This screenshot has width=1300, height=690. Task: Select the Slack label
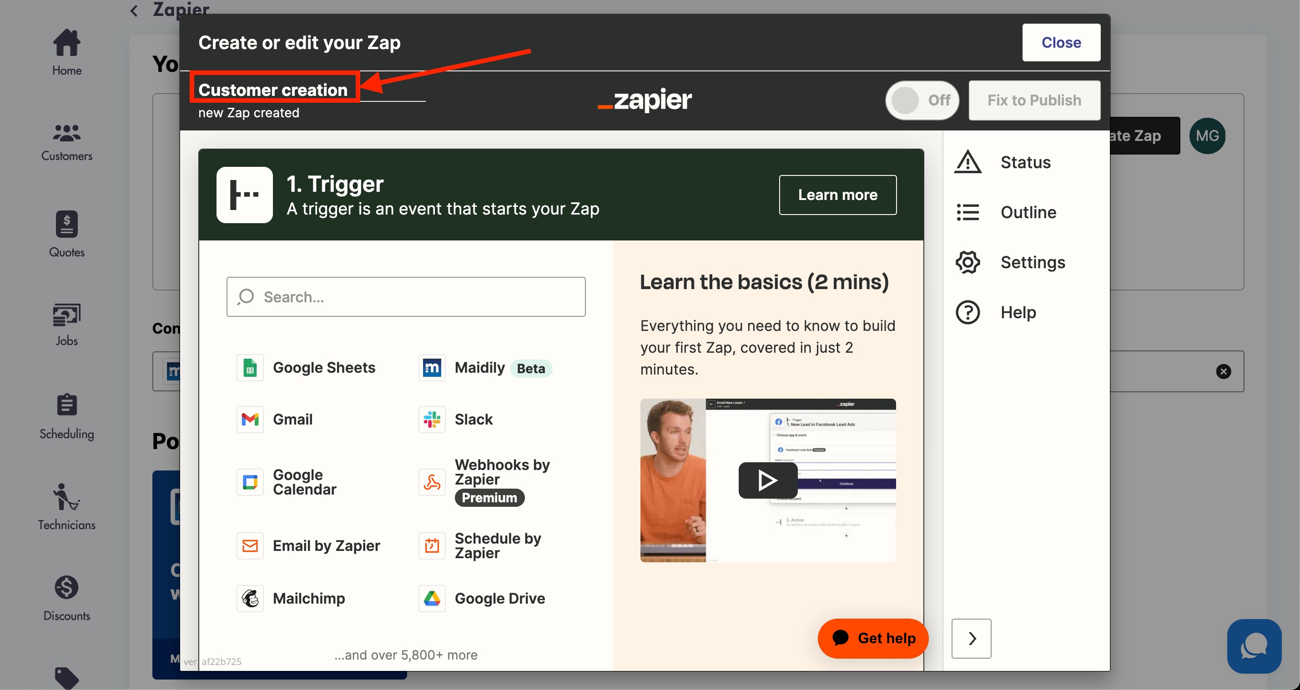[x=474, y=419]
